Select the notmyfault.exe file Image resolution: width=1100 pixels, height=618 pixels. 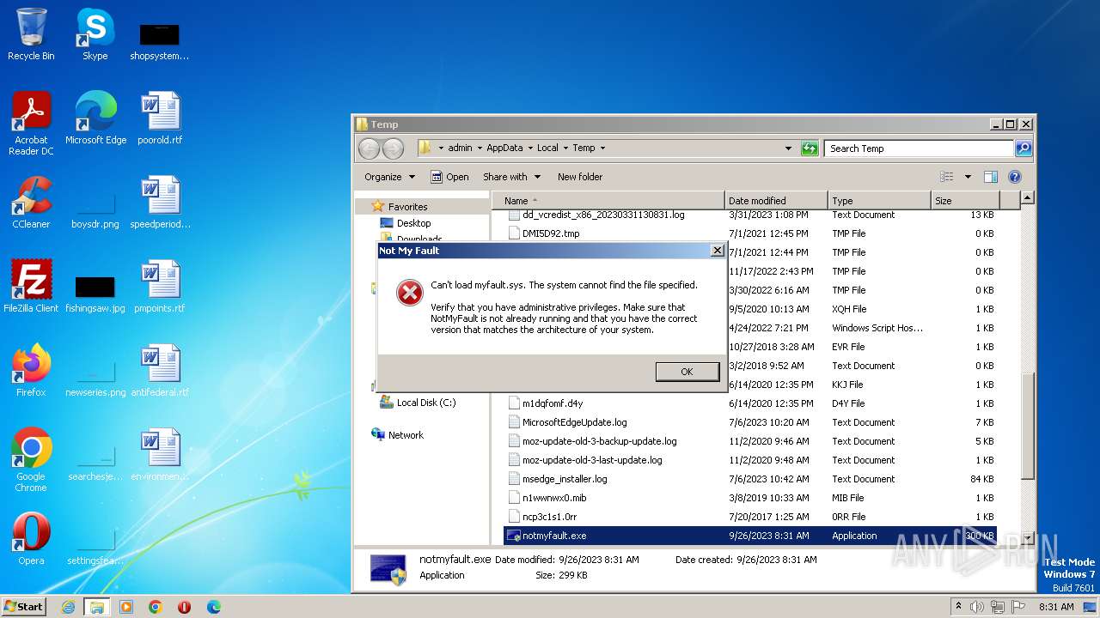749,536
